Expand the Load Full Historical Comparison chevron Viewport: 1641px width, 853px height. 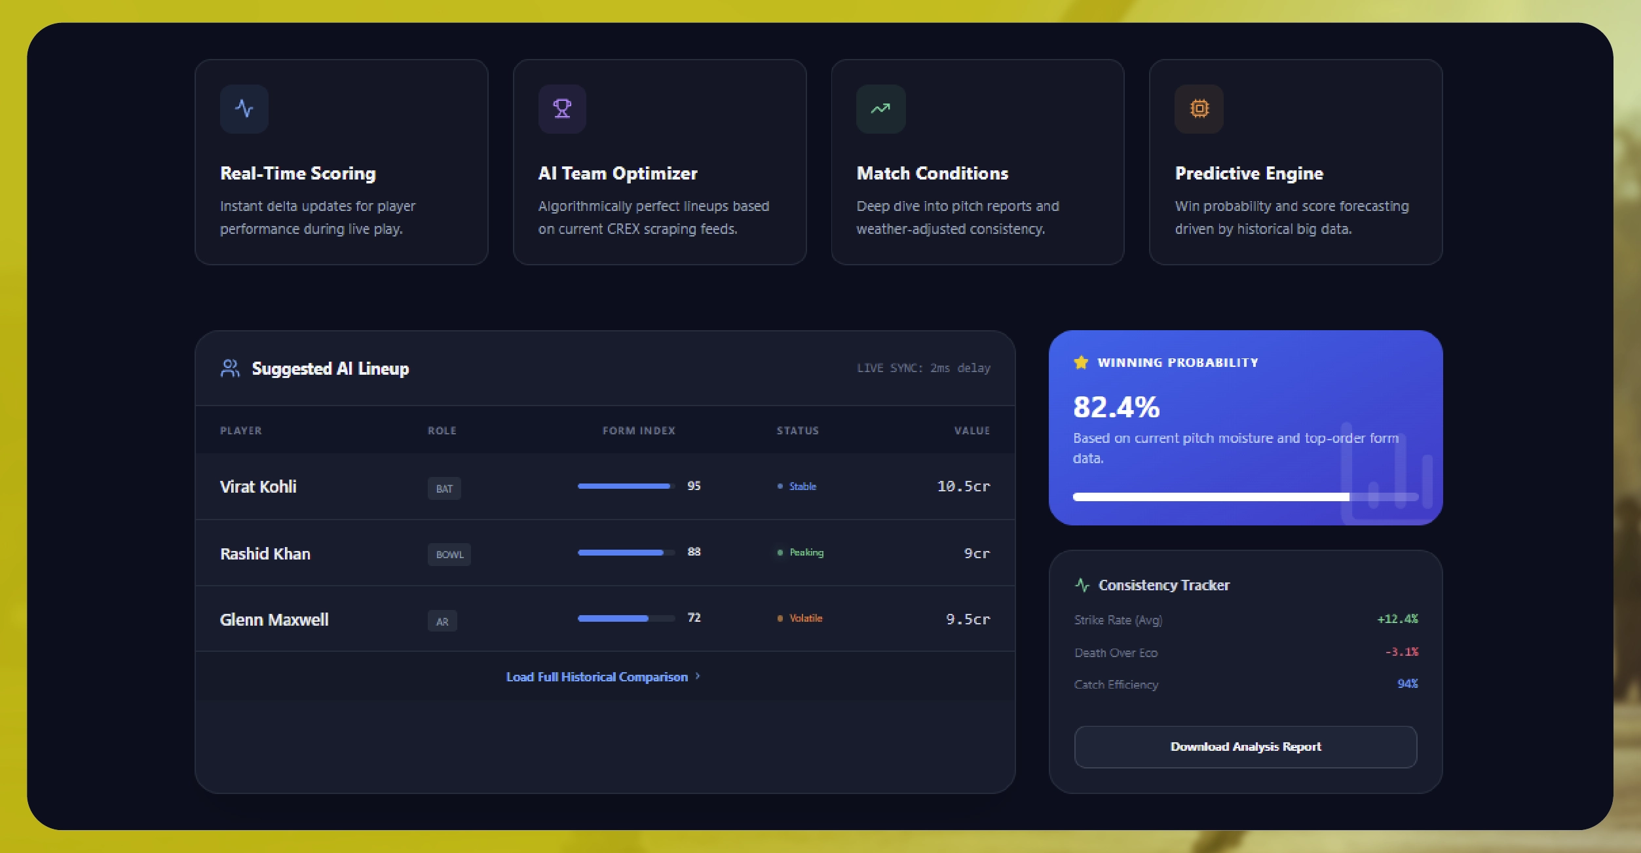point(697,677)
